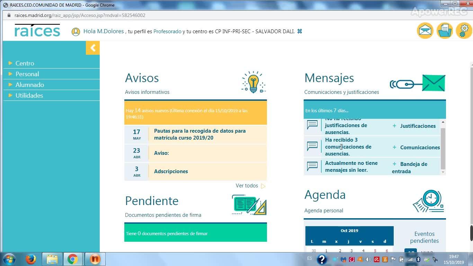Launch Firefox from the taskbar

(31, 259)
